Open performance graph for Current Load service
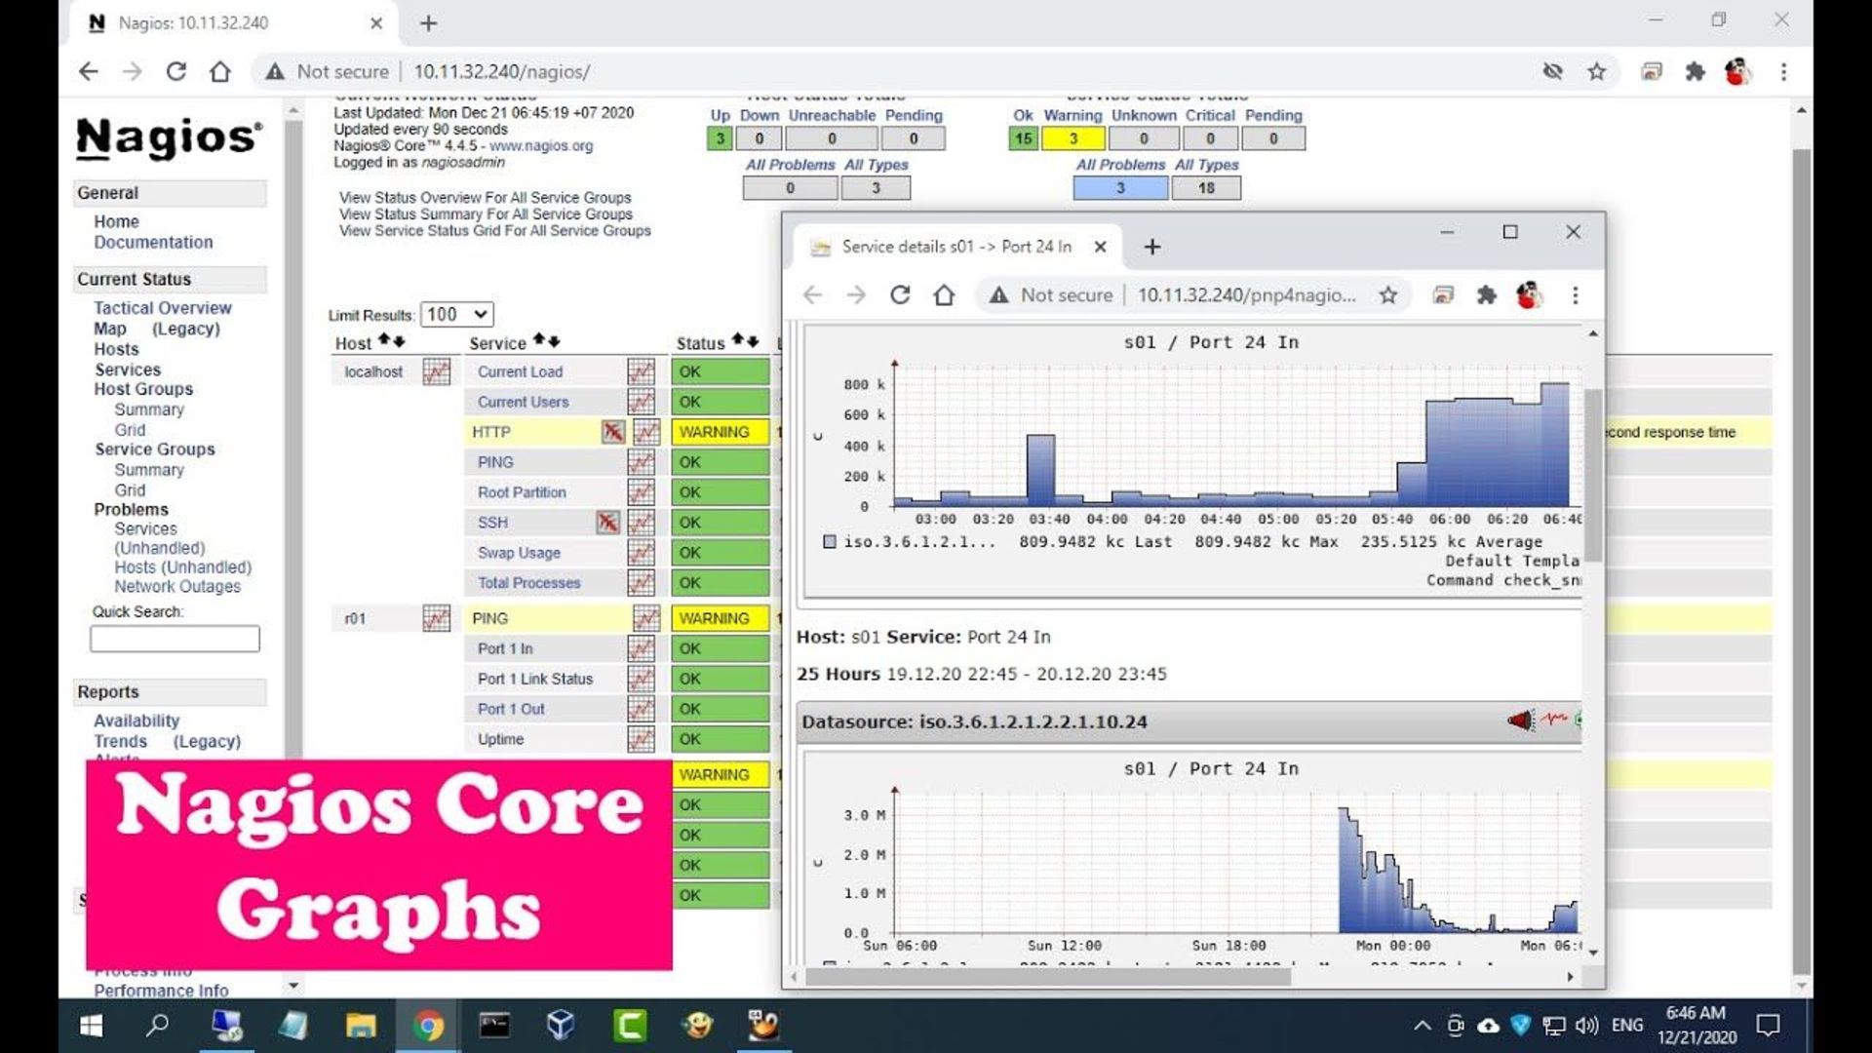This screenshot has width=1872, height=1053. click(x=641, y=371)
